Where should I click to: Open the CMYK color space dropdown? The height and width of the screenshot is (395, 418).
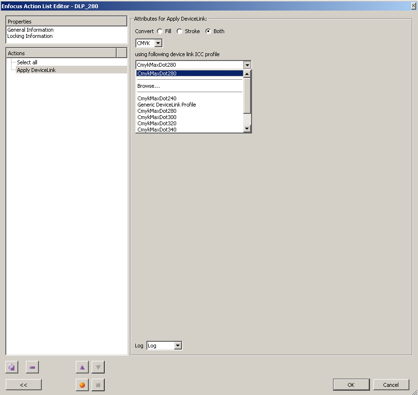pos(158,43)
